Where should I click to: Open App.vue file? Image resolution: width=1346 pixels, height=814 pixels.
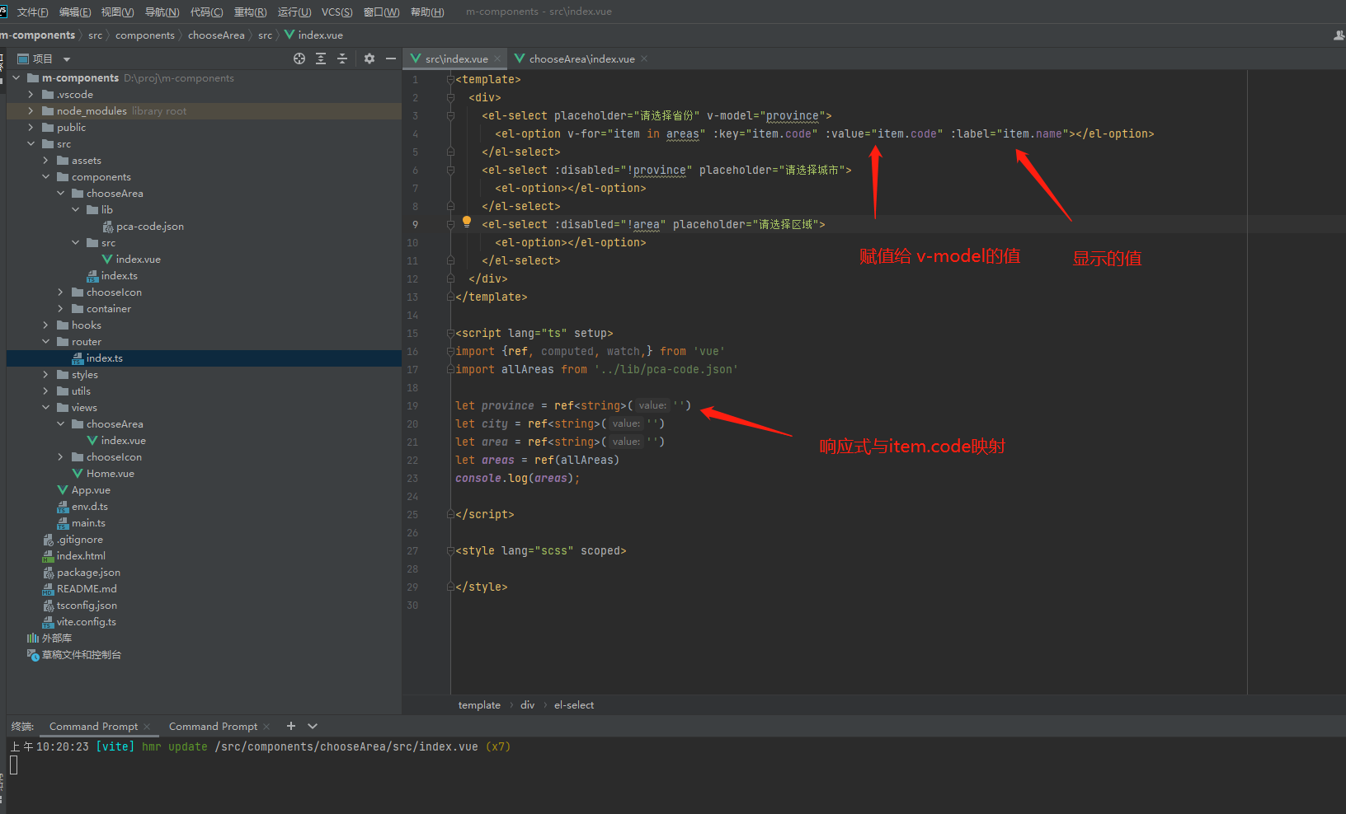(83, 490)
